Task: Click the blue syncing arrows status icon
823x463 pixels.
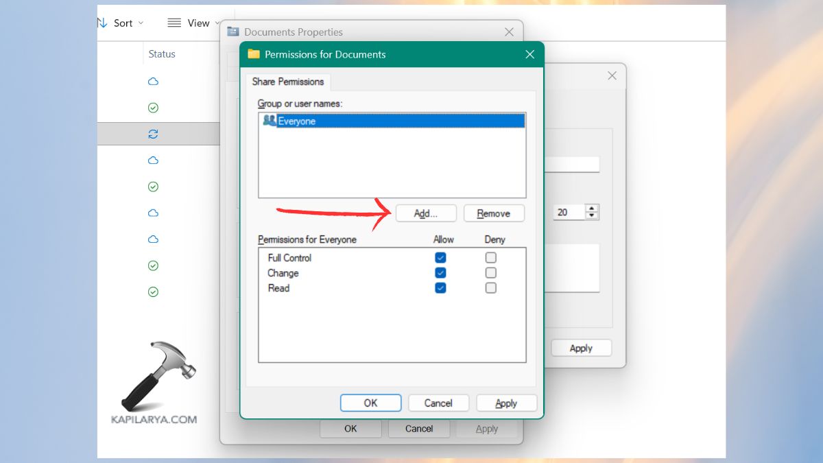Action: tap(152, 133)
